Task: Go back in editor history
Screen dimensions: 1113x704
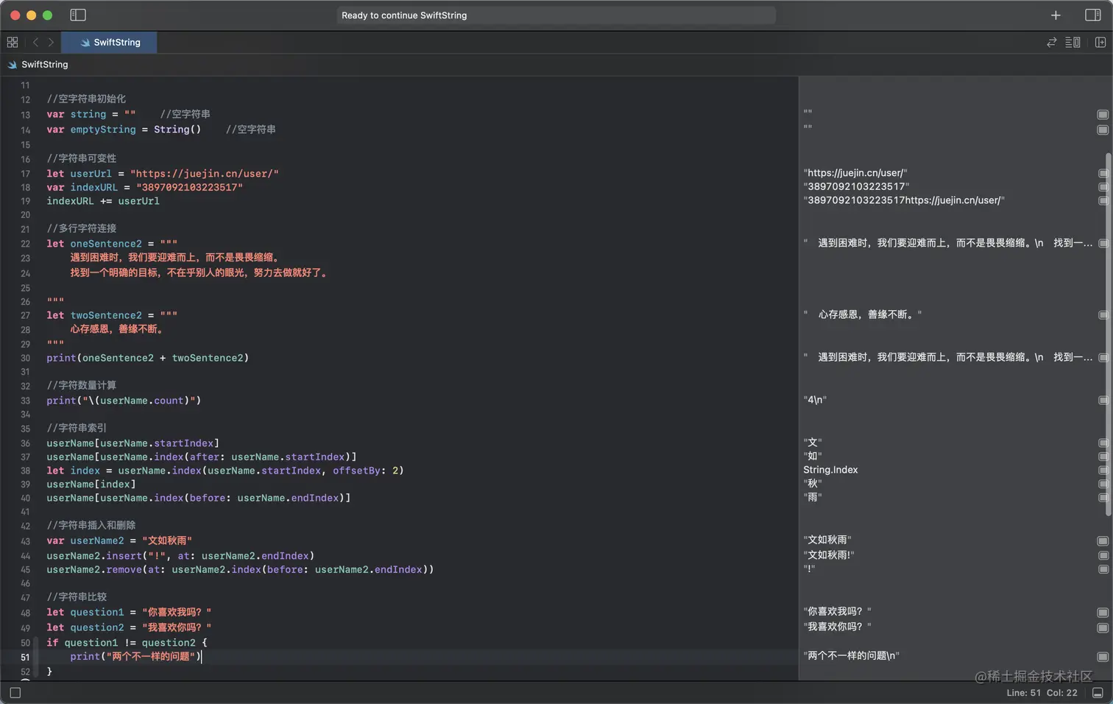Action: [x=35, y=42]
